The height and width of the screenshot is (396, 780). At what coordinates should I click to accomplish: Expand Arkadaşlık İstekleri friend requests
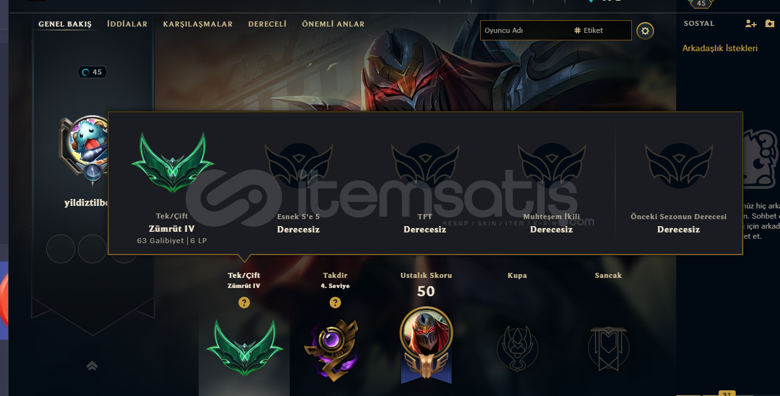coord(720,48)
